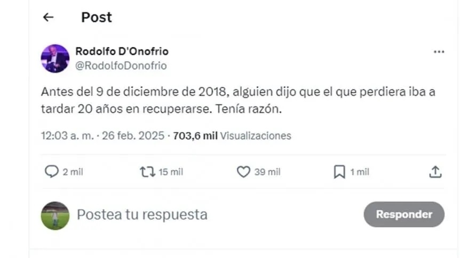The width and height of the screenshot is (460, 258).
Task: Click the Rodolfo D'Onofrio display name
Action: 122,52
